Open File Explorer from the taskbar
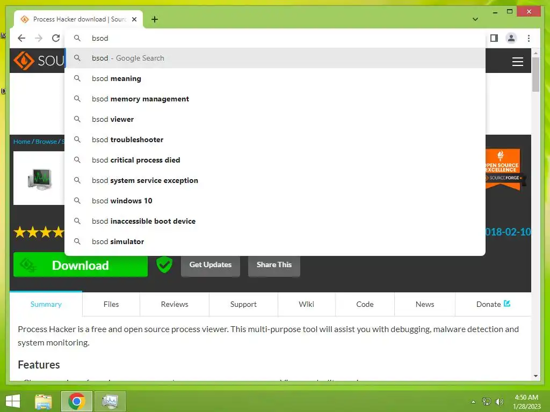Screen dimensions: 550x412 click(44, 401)
